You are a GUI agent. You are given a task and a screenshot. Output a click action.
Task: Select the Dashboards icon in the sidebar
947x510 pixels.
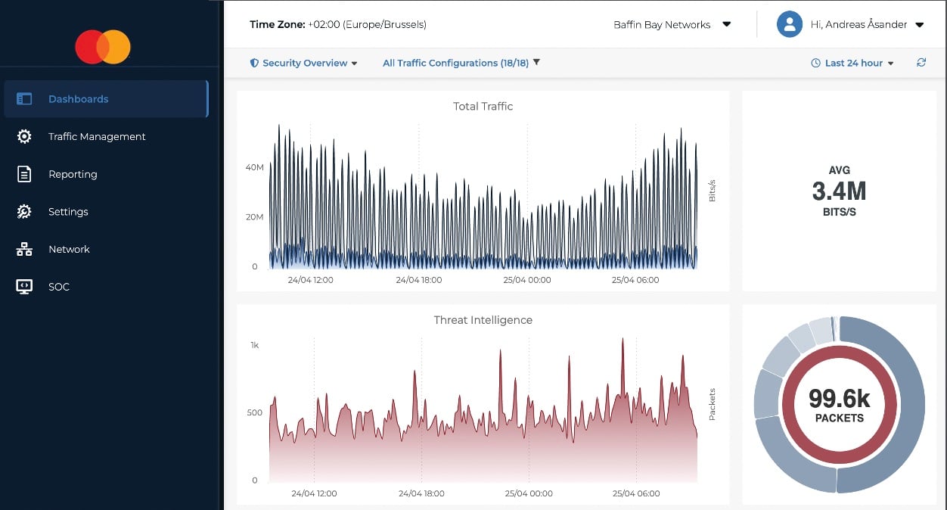click(x=24, y=98)
